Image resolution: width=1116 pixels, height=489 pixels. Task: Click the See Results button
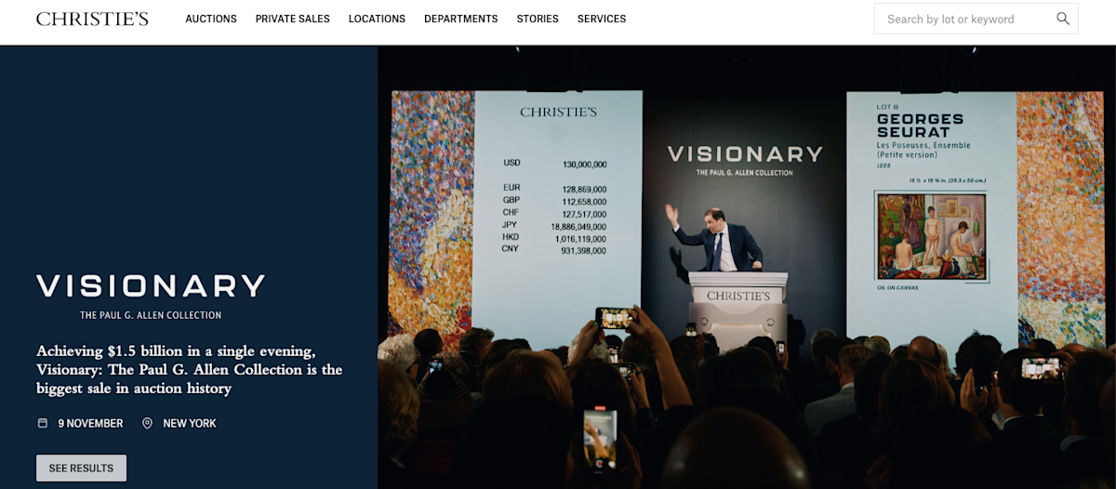(81, 468)
